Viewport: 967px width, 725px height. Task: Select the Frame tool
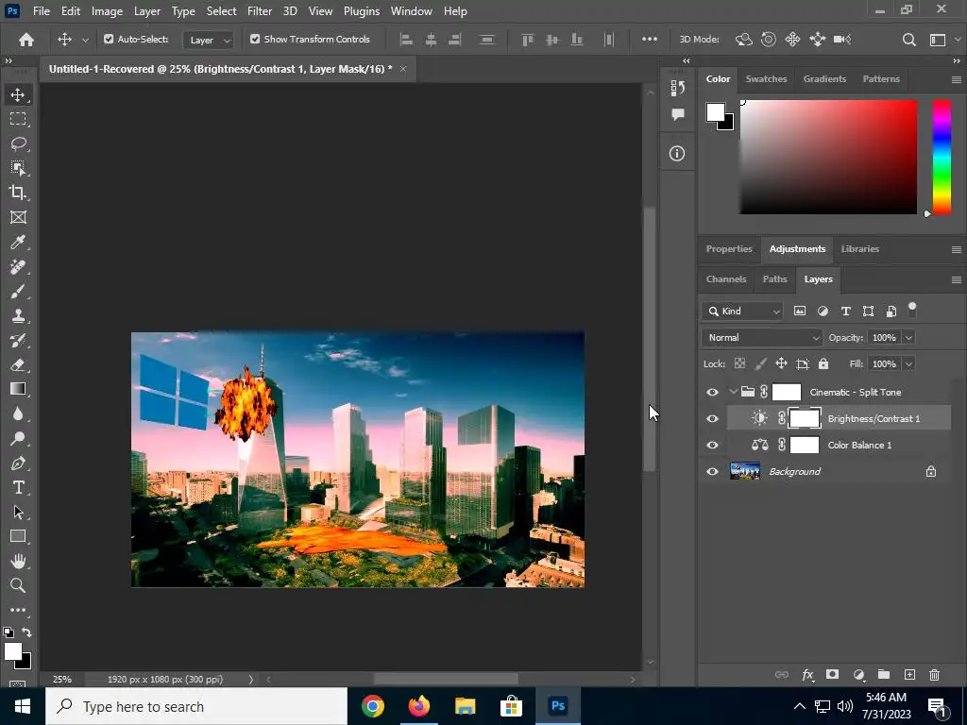[18, 217]
